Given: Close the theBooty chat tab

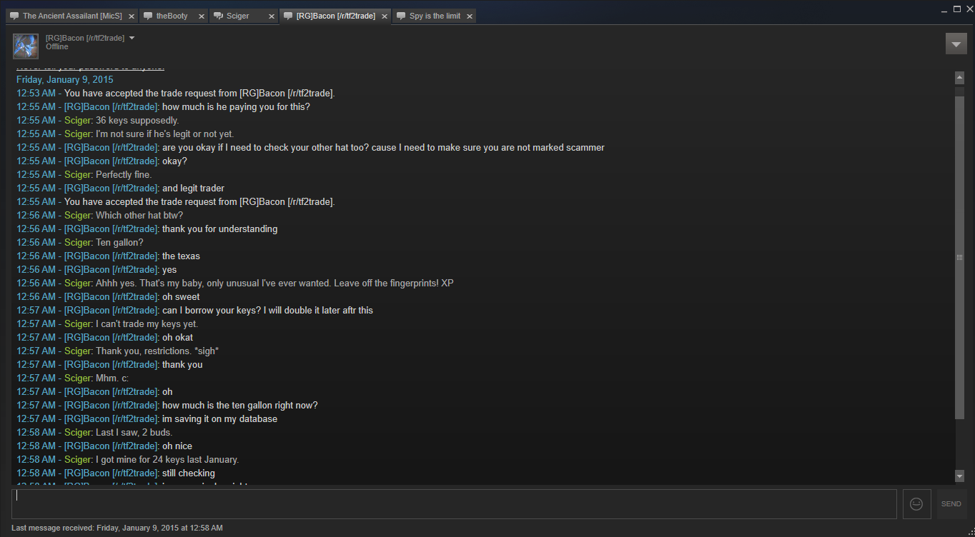Looking at the screenshot, I should 201,16.
